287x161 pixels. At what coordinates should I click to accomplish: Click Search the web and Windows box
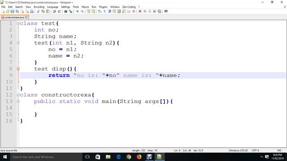point(46,157)
